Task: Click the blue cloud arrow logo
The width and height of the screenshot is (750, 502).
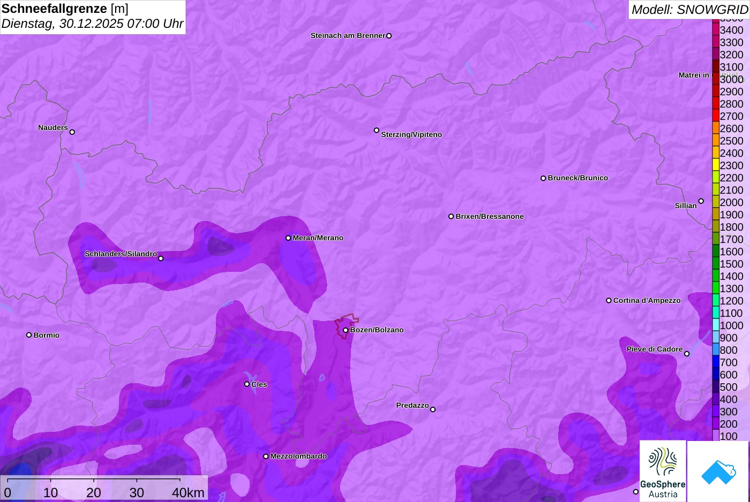Action: [x=718, y=471]
